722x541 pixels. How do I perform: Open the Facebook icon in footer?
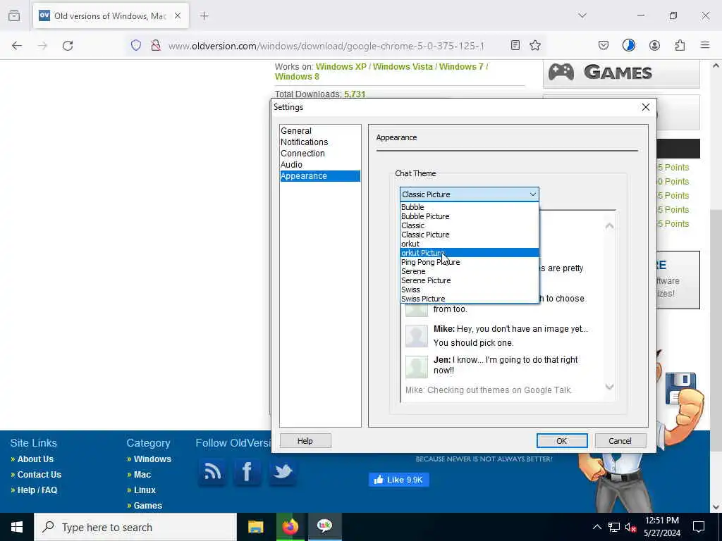click(x=247, y=472)
